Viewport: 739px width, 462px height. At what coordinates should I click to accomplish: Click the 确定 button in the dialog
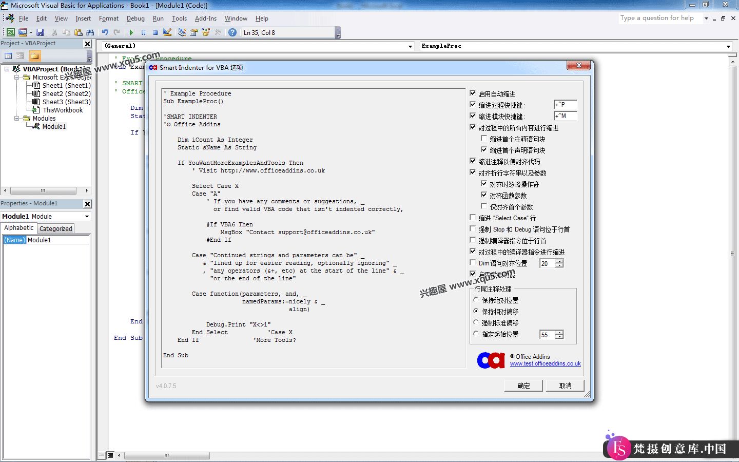pyautogui.click(x=523, y=386)
